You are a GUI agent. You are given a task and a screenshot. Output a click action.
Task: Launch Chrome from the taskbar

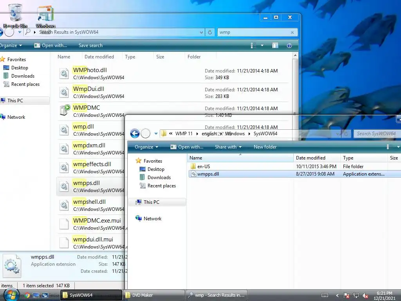click(27, 295)
